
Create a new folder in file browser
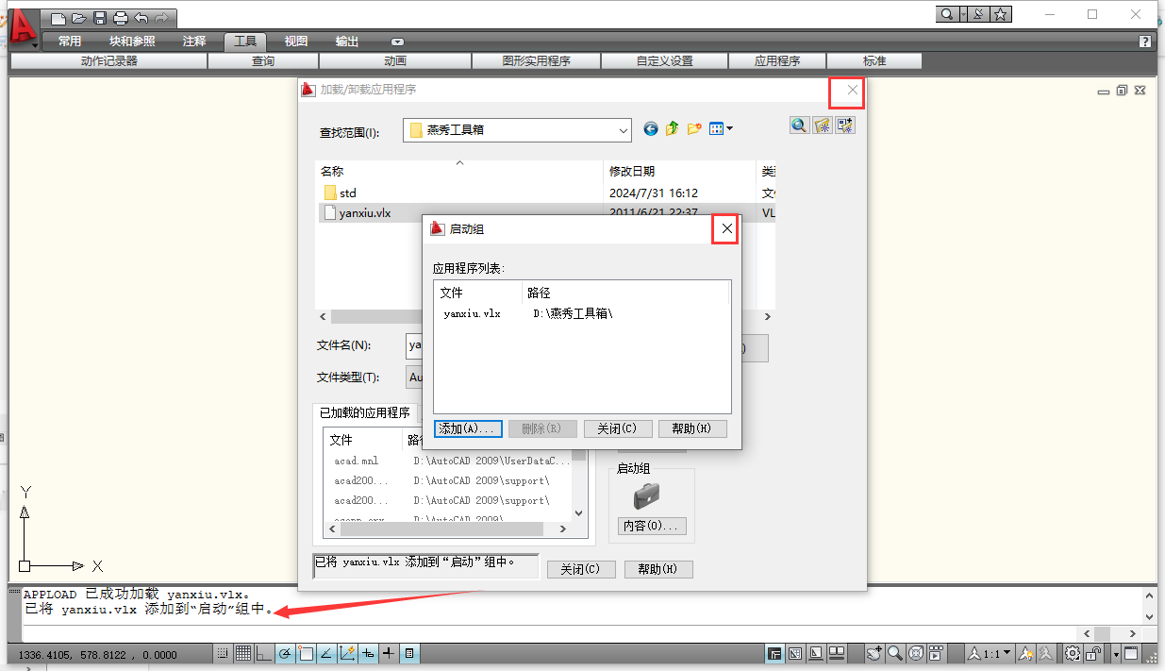pyautogui.click(x=694, y=129)
